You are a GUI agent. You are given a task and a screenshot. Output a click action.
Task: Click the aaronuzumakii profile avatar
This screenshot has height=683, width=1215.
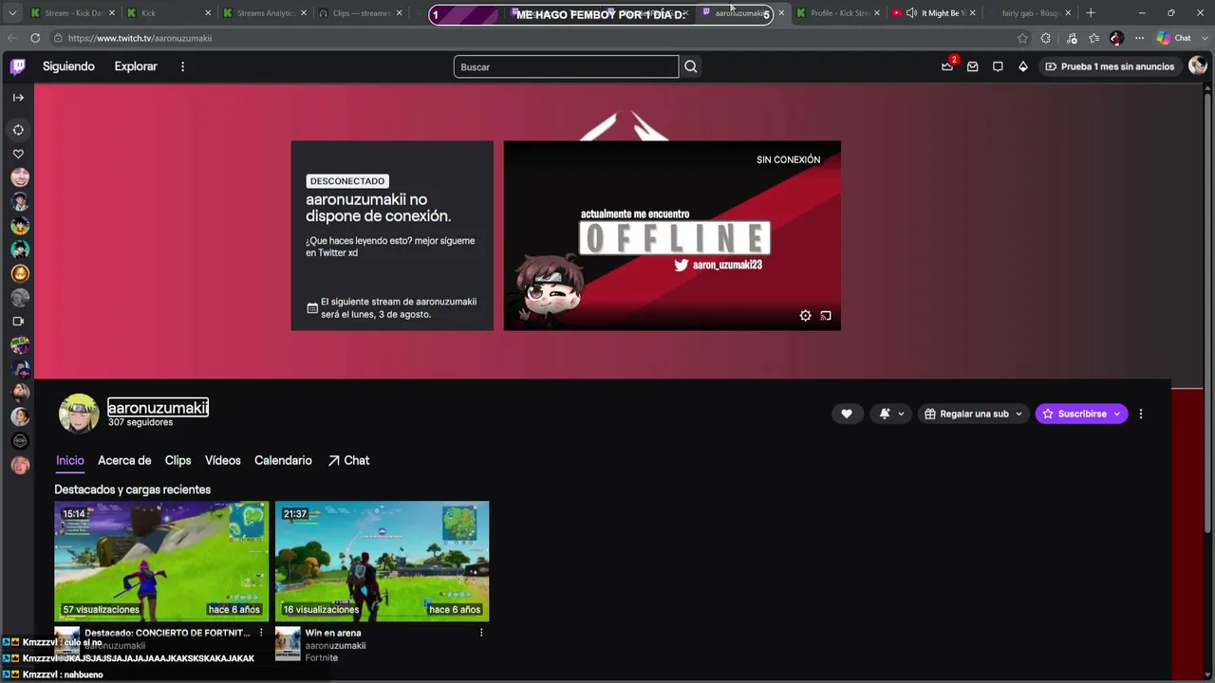(79, 414)
